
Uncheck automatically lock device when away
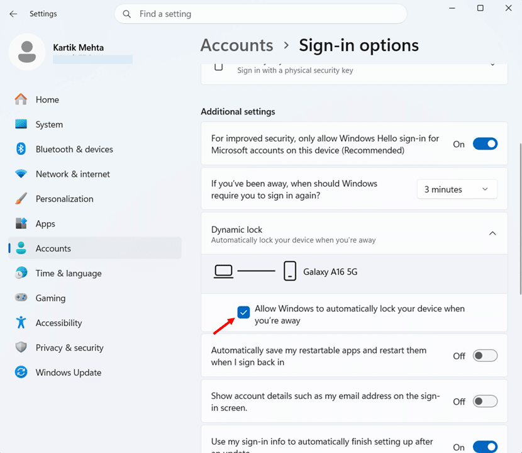pyautogui.click(x=243, y=313)
